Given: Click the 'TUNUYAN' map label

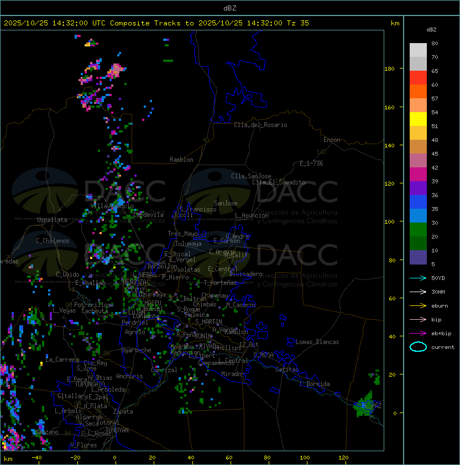Looking at the screenshot, I should point(117,430).
